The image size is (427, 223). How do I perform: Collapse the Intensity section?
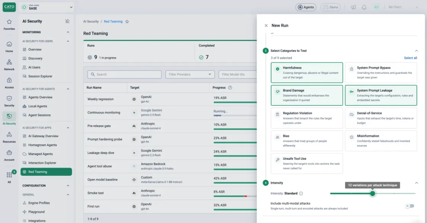416,183
